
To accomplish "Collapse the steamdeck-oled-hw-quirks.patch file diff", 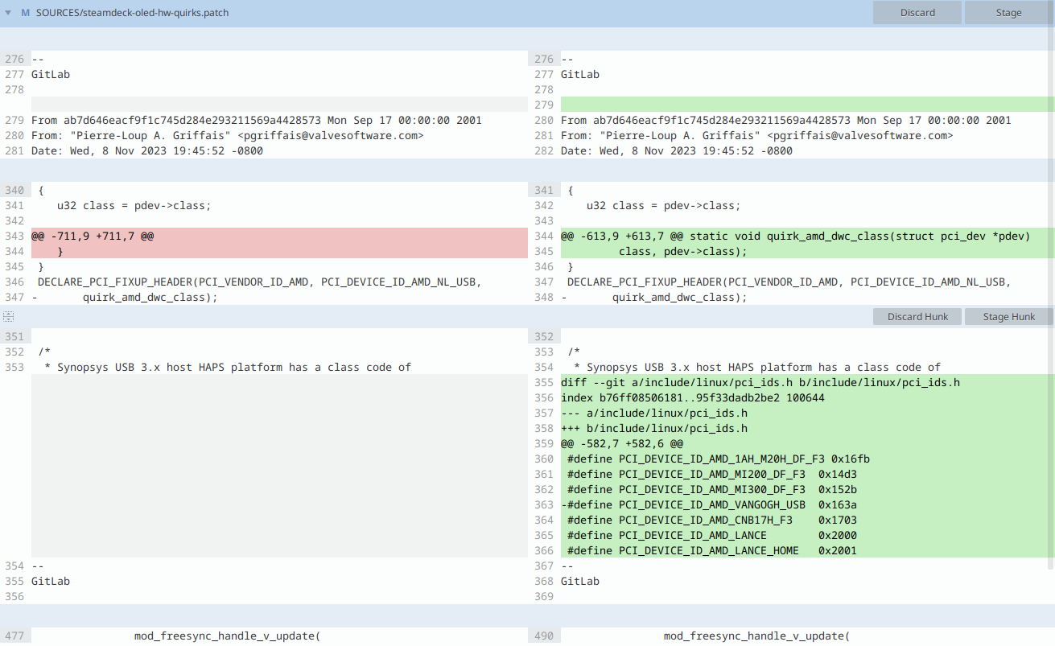I will [8, 13].
